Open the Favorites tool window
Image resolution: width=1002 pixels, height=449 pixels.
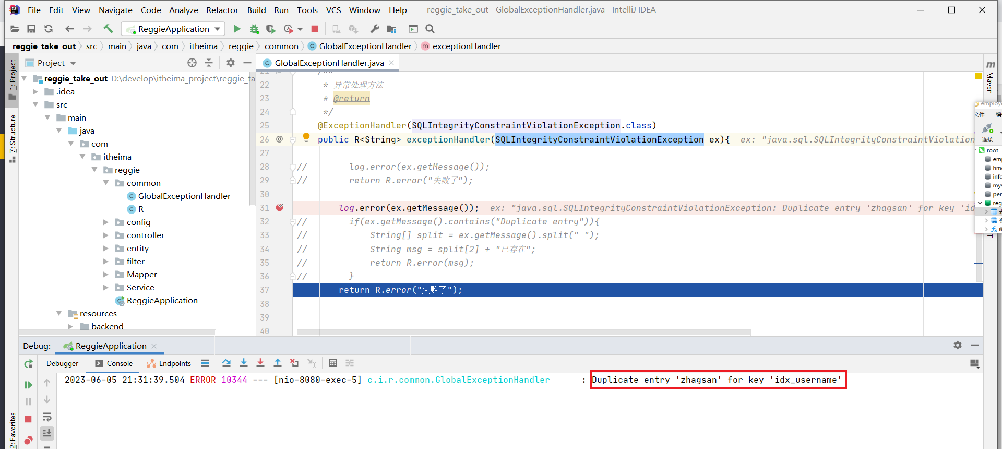pos(13,430)
